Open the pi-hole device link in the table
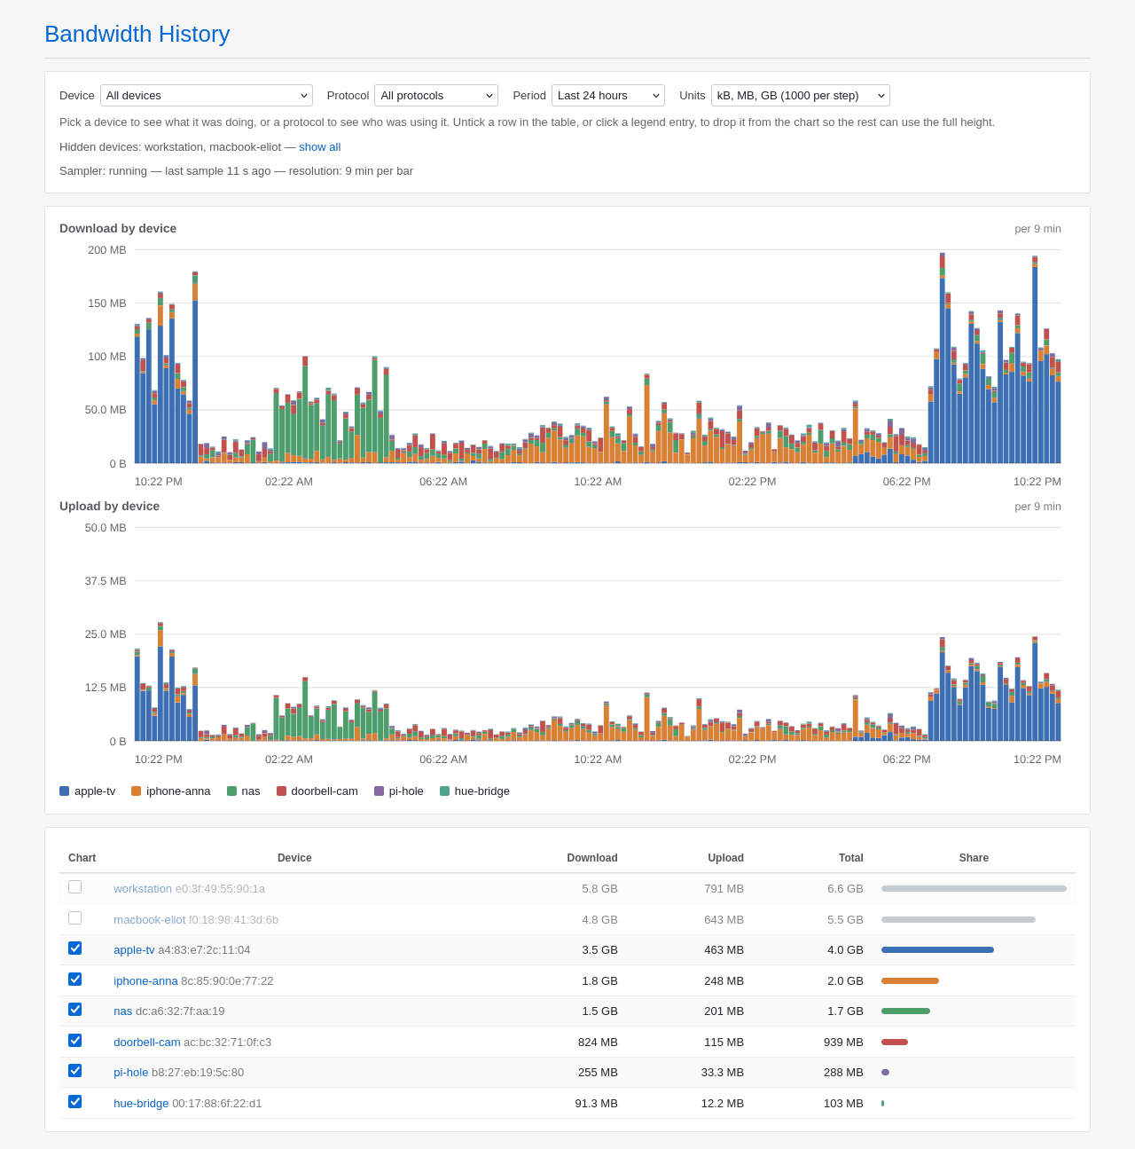Image resolution: width=1135 pixels, height=1149 pixels. (x=131, y=1073)
